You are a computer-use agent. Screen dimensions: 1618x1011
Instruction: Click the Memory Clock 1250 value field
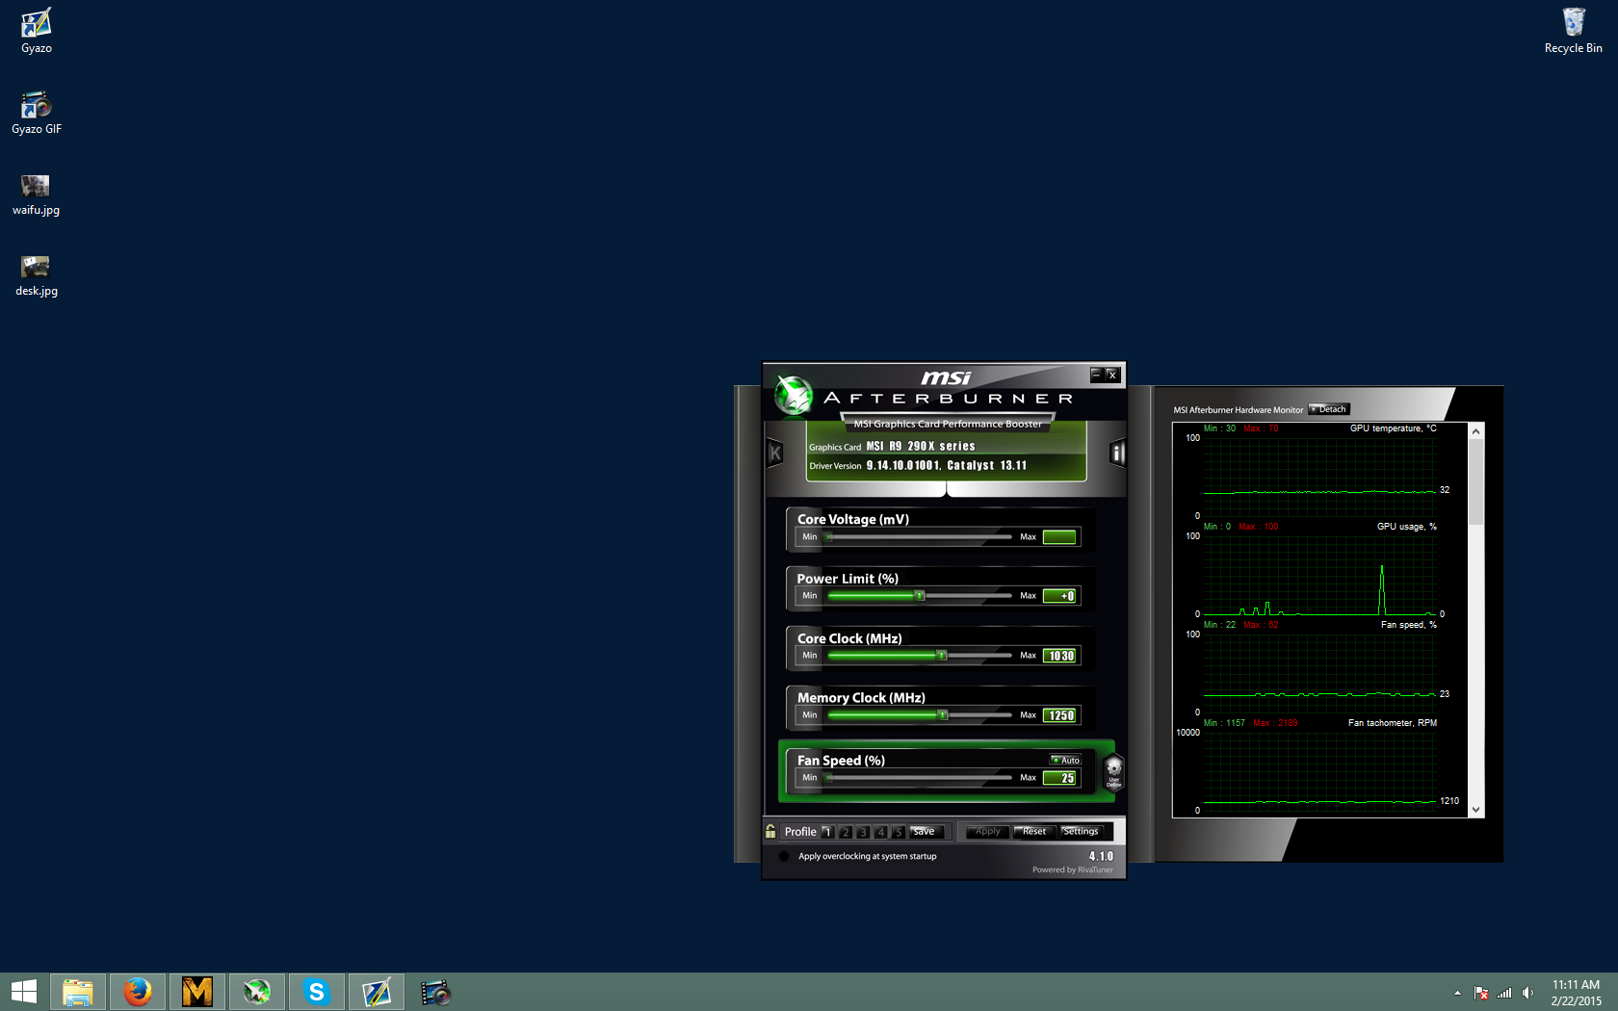click(1060, 715)
